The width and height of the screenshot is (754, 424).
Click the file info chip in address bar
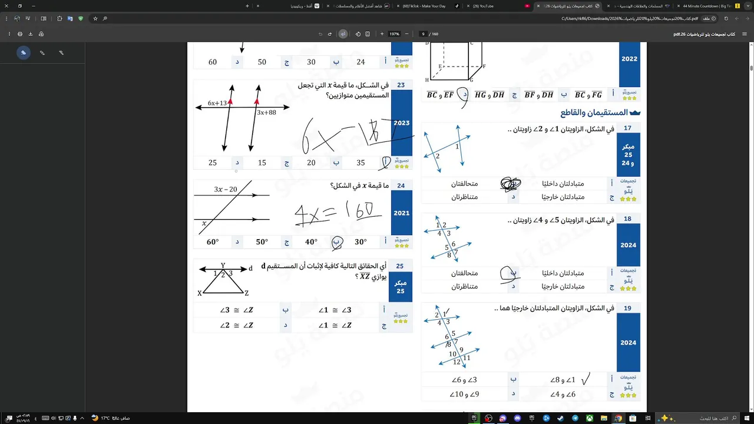click(x=709, y=18)
